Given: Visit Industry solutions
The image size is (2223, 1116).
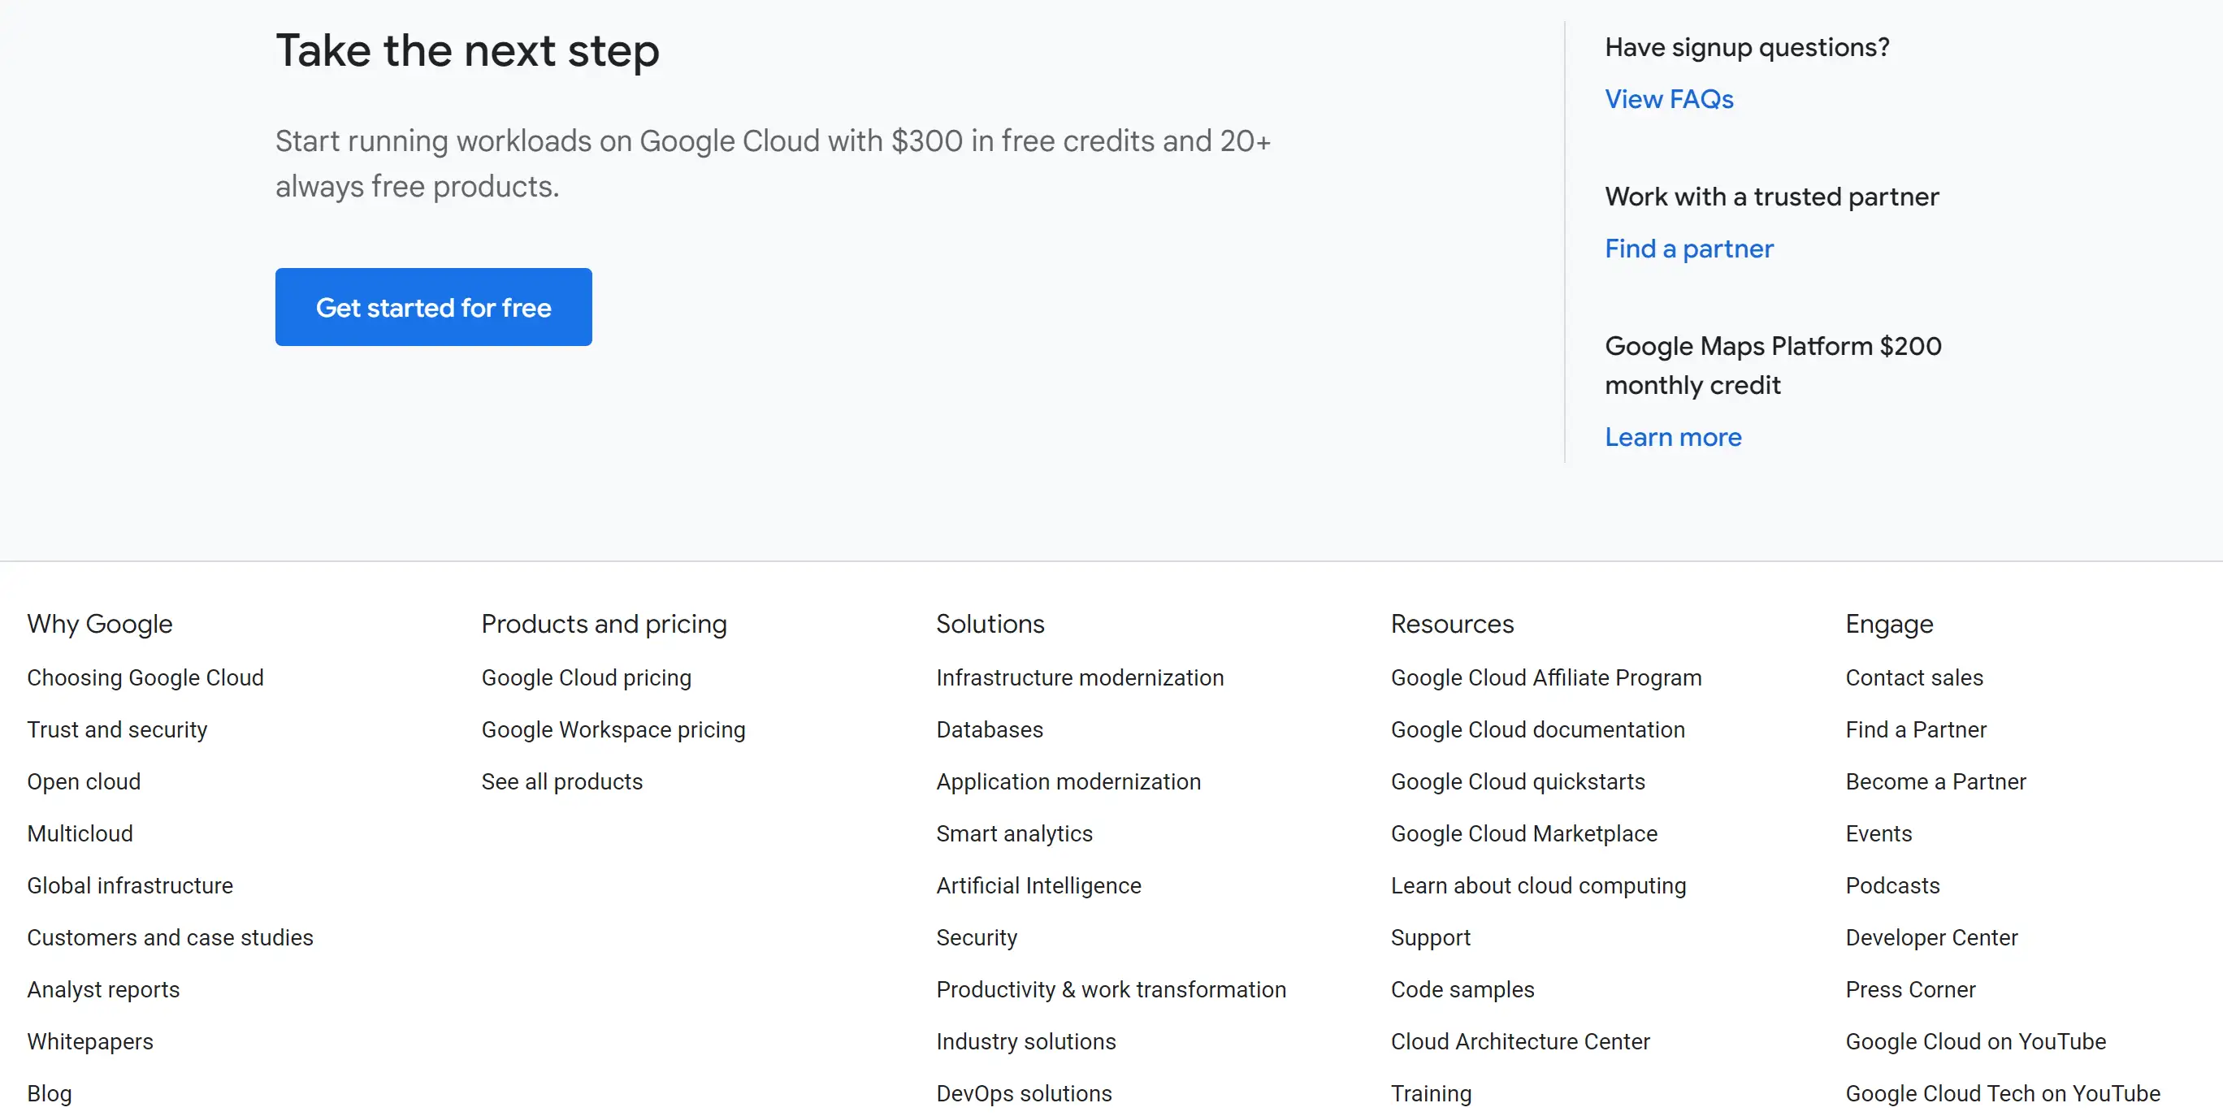Looking at the screenshot, I should coord(1025,1042).
